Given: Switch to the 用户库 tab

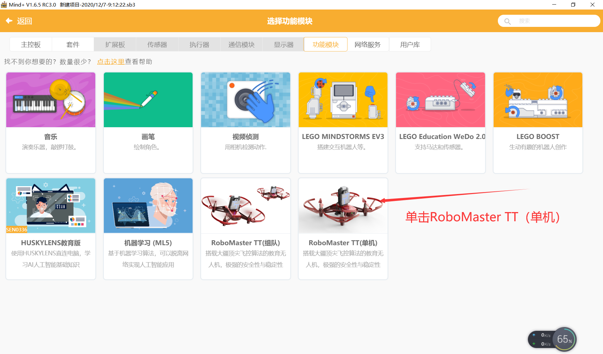Looking at the screenshot, I should coord(410,45).
